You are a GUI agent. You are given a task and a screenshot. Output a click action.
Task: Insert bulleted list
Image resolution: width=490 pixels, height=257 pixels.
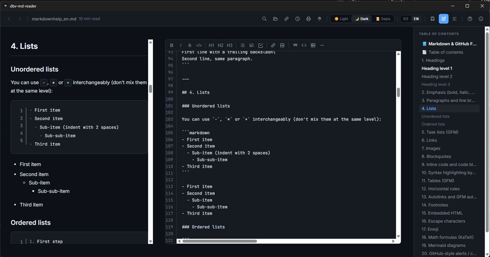[x=242, y=45]
